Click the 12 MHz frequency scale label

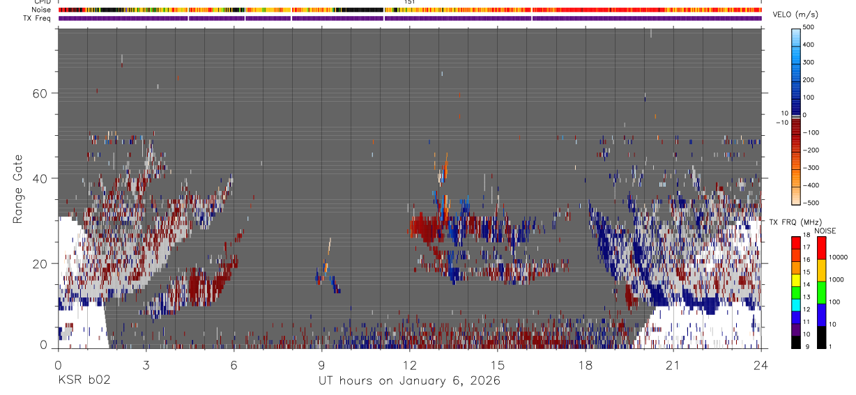[x=807, y=309]
